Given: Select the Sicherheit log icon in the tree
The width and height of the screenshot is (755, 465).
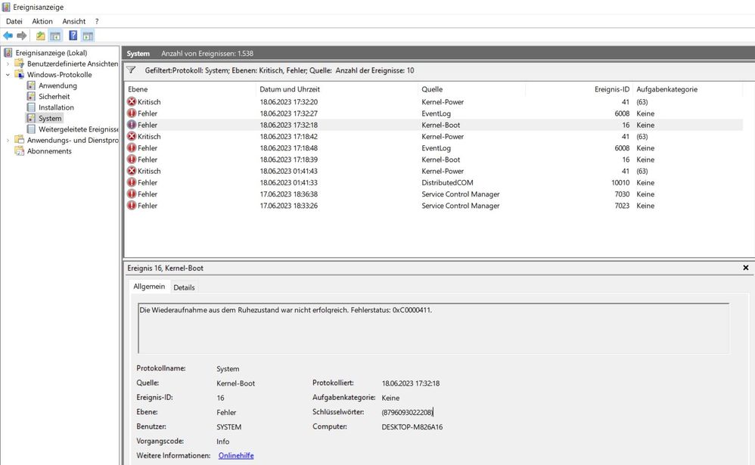Looking at the screenshot, I should click(x=32, y=97).
